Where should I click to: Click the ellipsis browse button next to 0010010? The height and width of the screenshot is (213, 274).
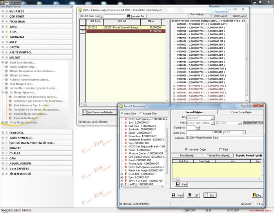240,123
